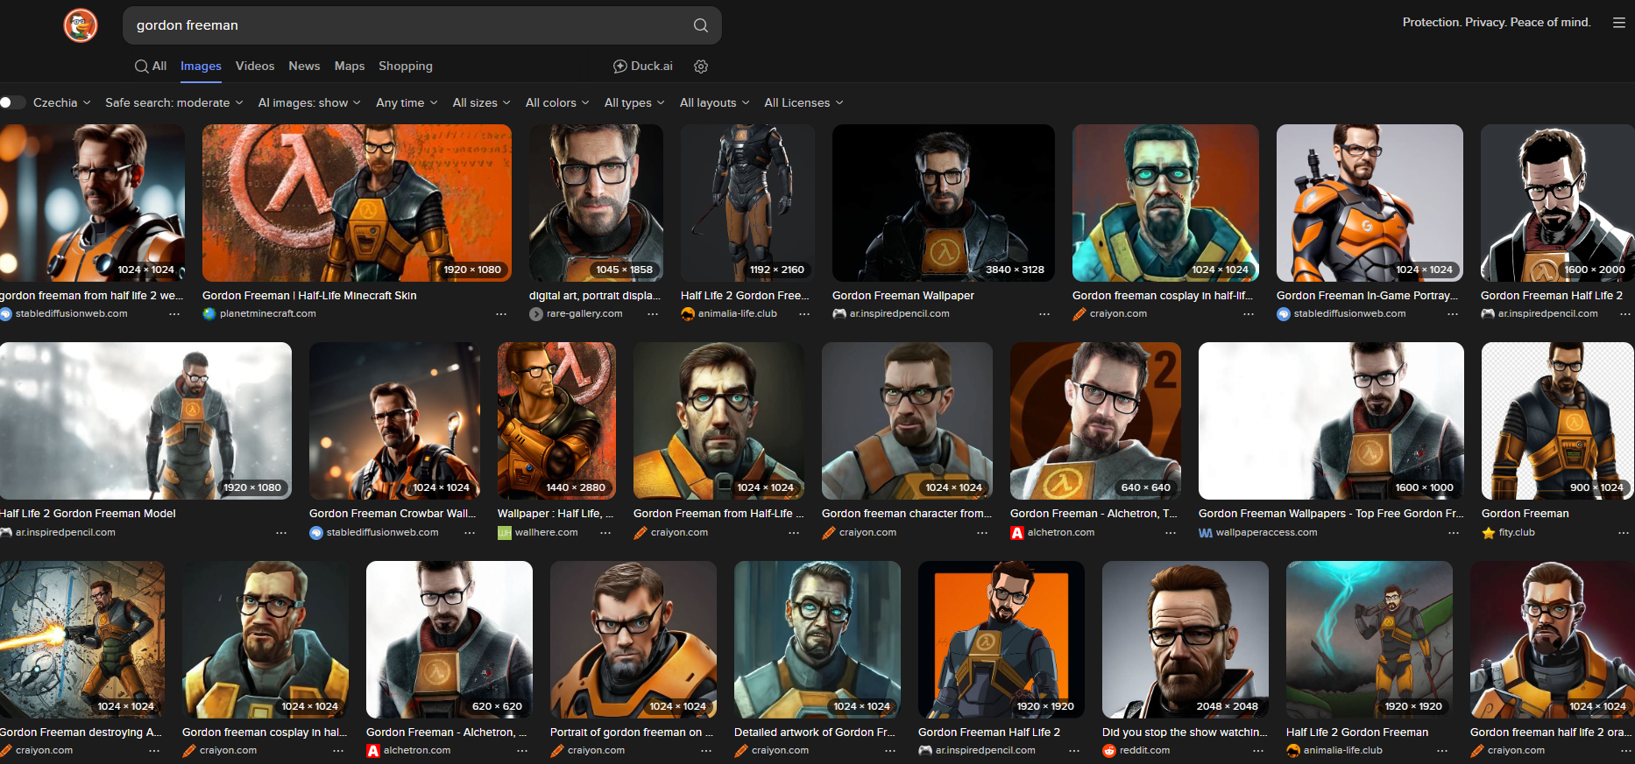
Task: Open 'Gordon Freeman | Half-Life Minecraft Skin' title link
Action: [309, 296]
